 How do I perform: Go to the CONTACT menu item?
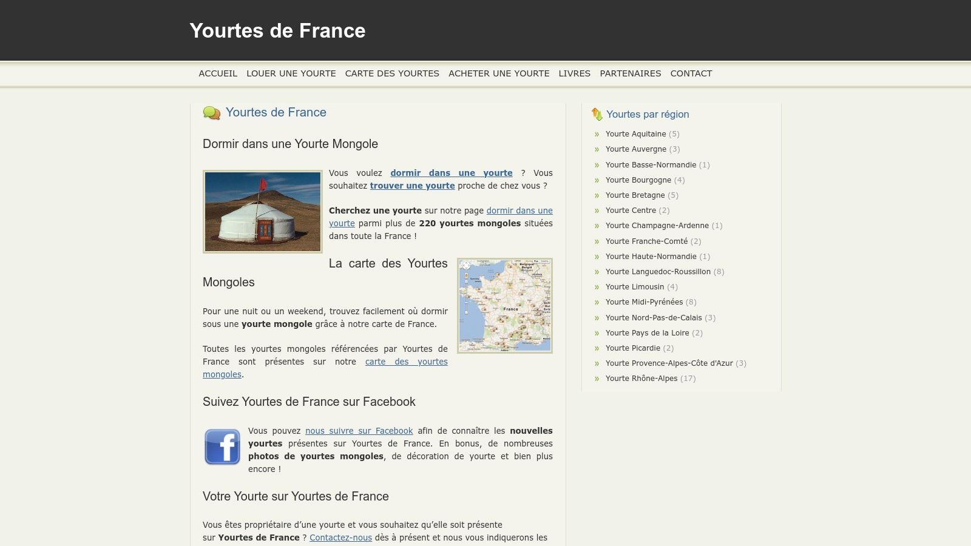[x=691, y=73]
